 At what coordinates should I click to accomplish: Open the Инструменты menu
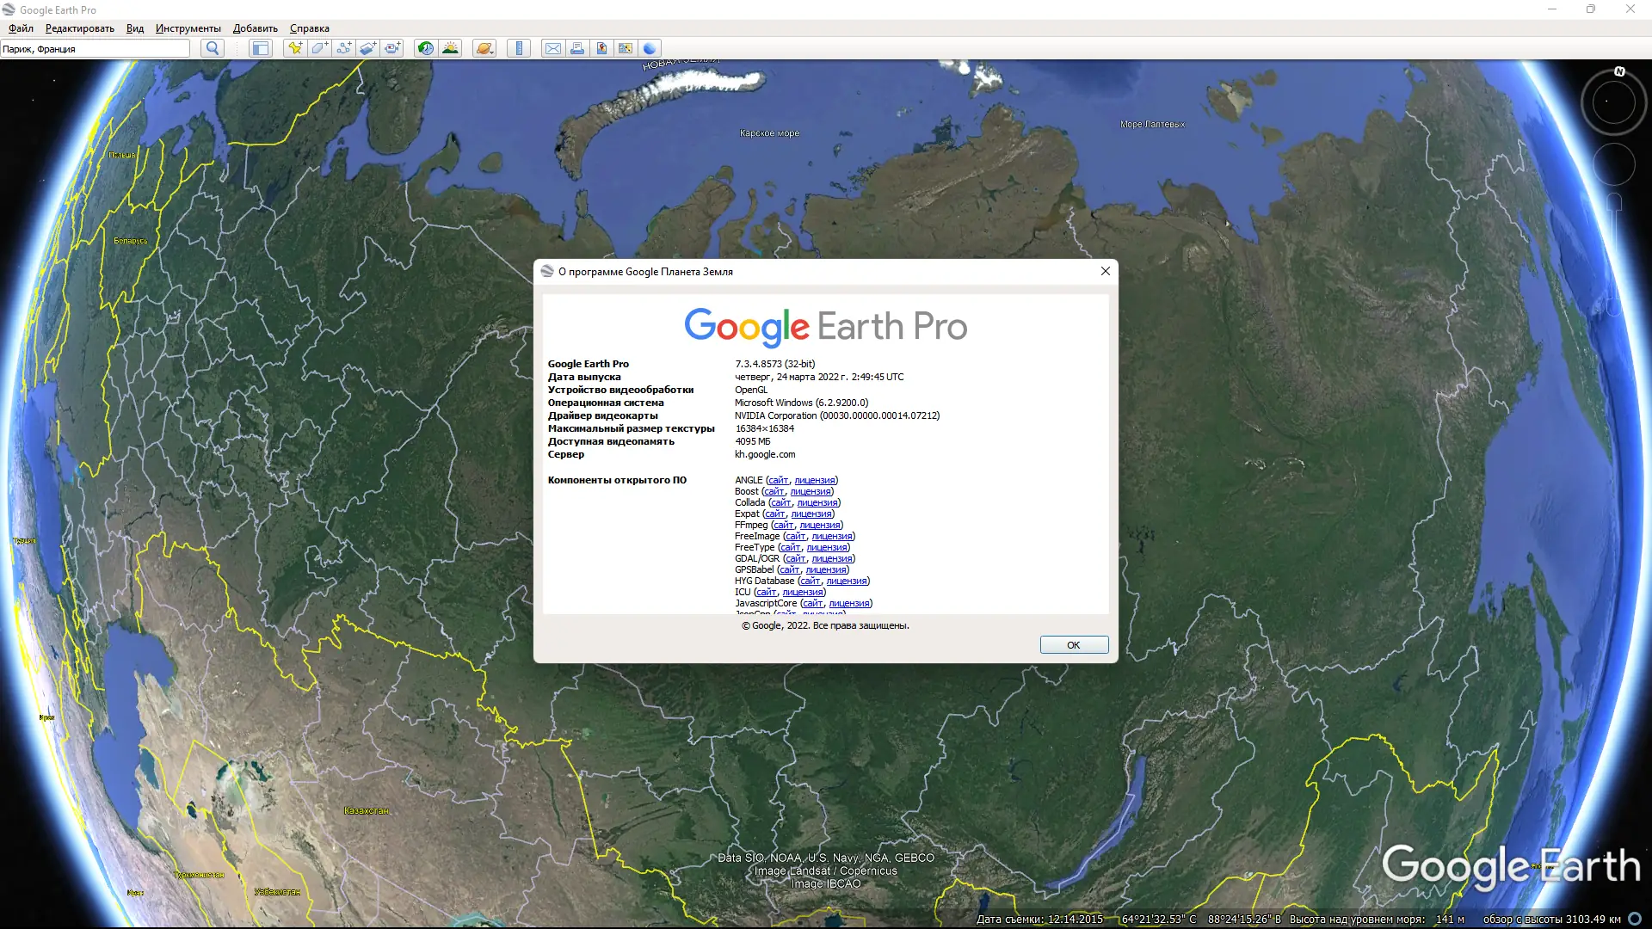(x=188, y=28)
